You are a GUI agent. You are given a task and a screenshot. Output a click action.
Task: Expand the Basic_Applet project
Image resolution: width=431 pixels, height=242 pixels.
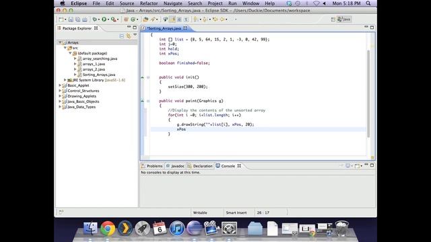coord(60,85)
